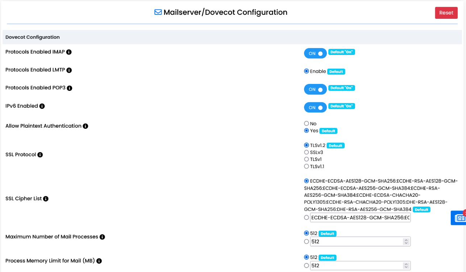Click the info icon beside Protocols Enabled IMAP
The image size is (466, 272).
click(x=69, y=52)
